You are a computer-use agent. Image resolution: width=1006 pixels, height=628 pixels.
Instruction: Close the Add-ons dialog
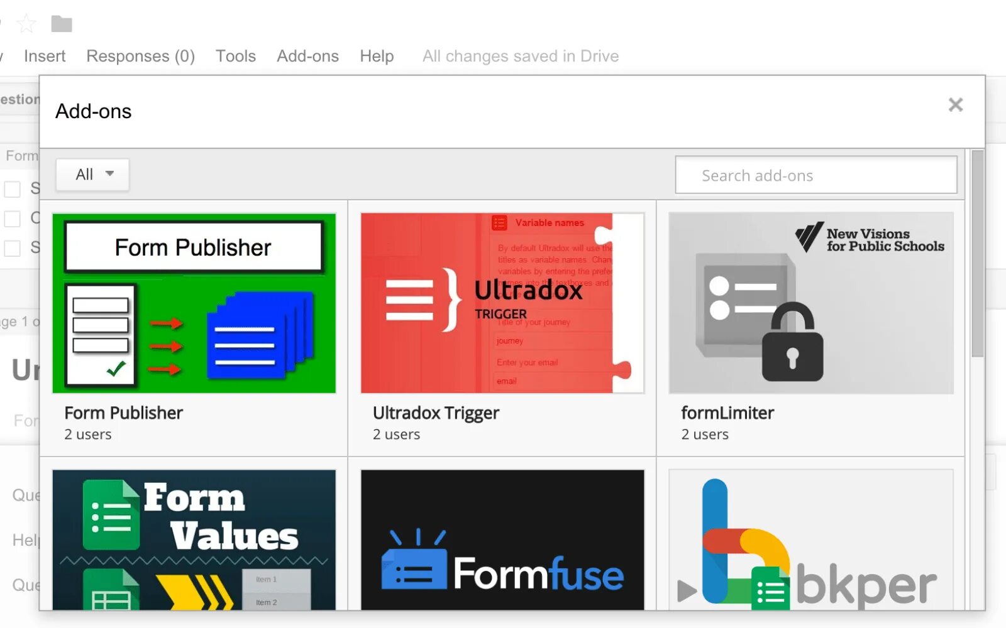tap(956, 104)
